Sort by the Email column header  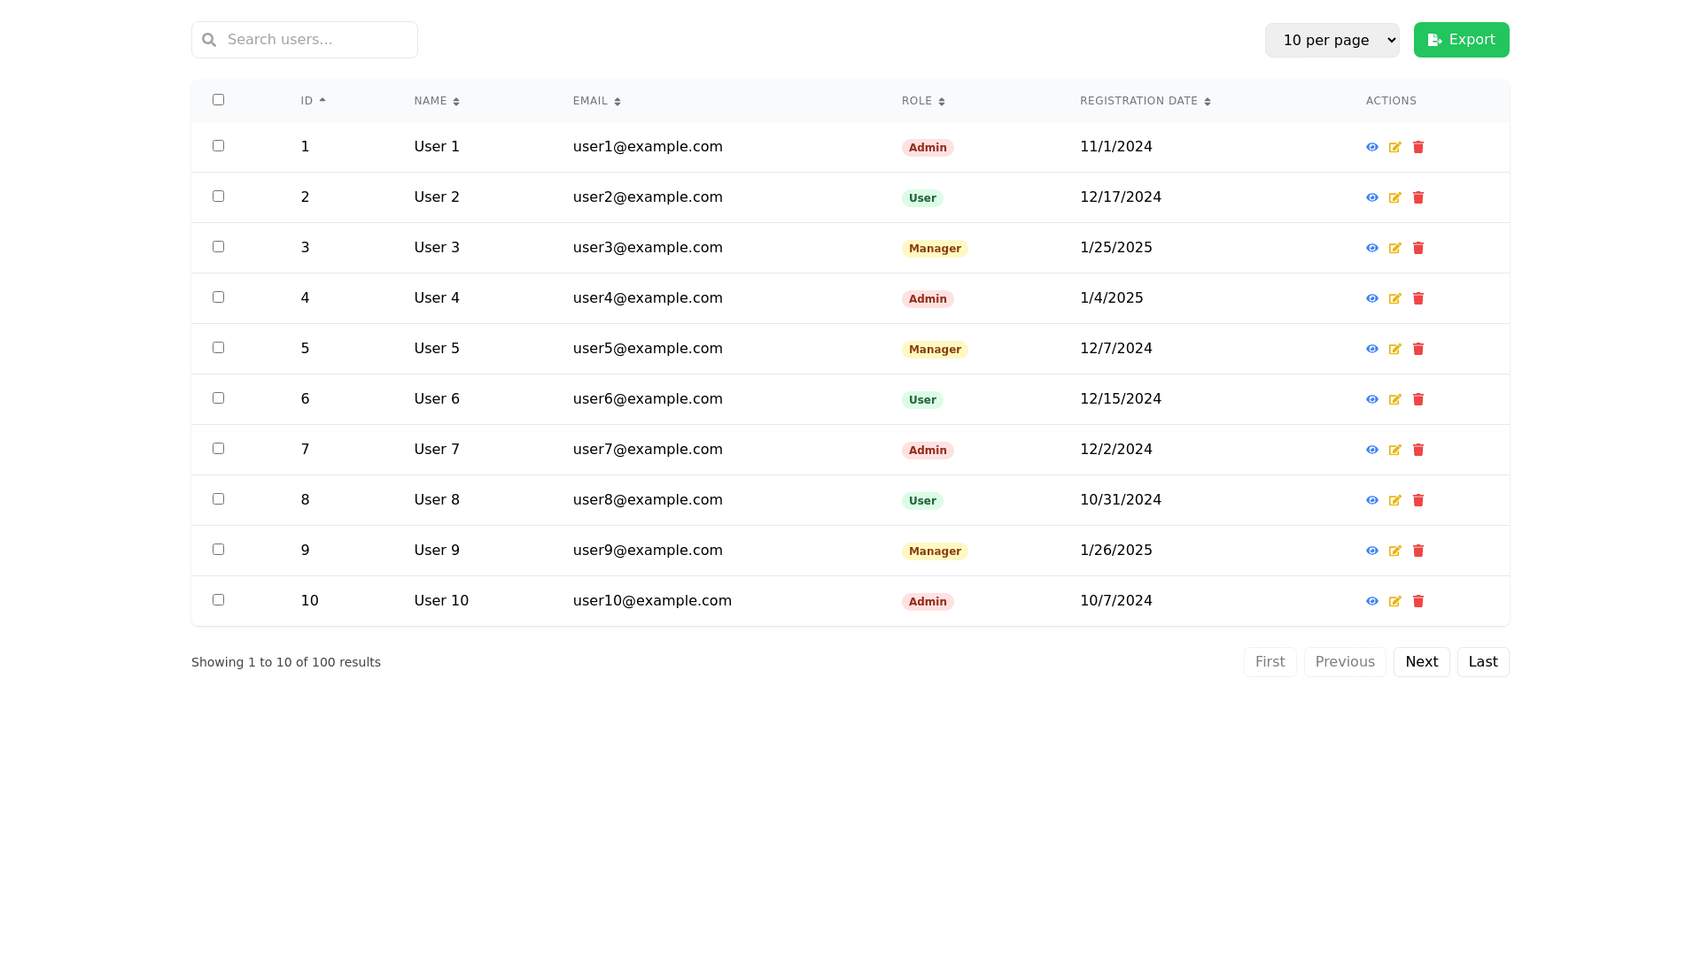click(x=596, y=101)
